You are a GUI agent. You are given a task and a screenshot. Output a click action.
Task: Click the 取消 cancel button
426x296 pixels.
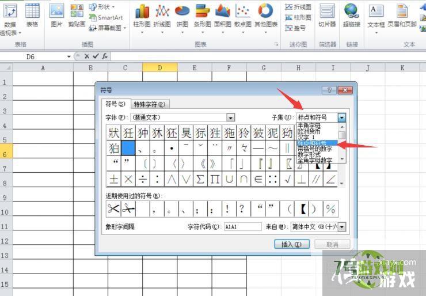pyautogui.click(x=332, y=244)
